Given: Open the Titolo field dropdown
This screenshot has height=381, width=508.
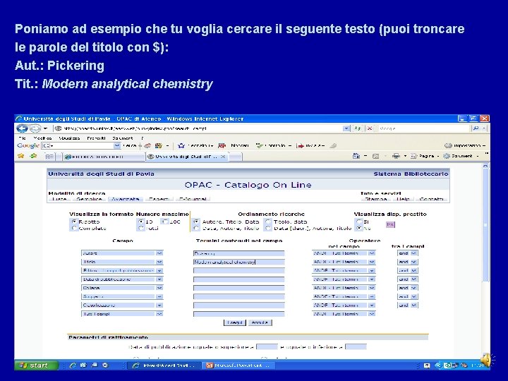Looking at the screenshot, I should point(122,262).
